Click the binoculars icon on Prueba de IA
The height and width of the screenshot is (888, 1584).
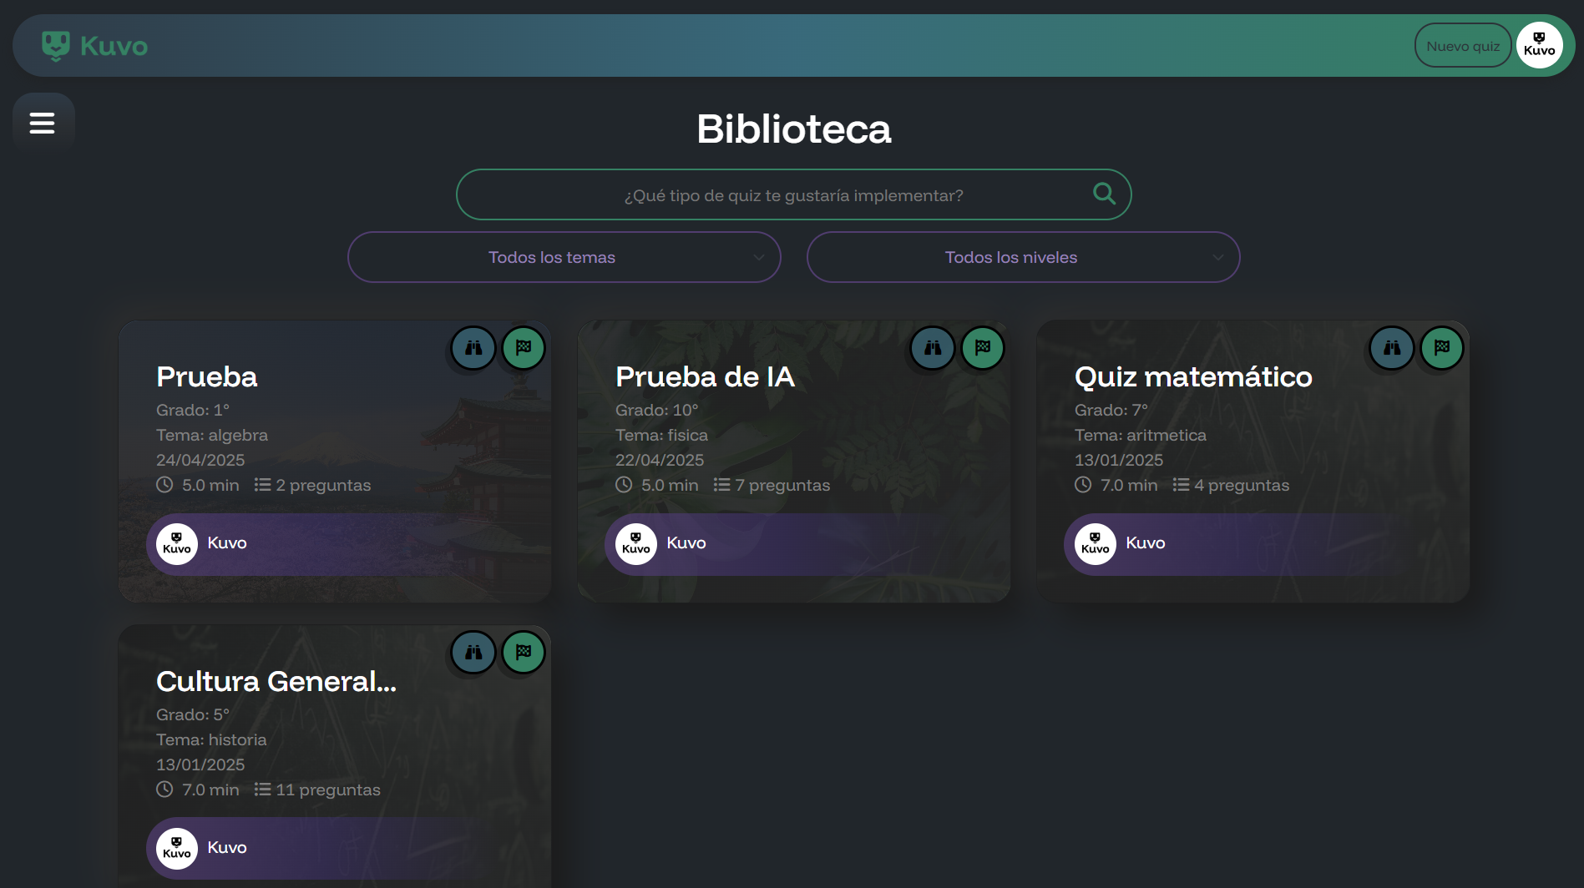pyautogui.click(x=933, y=348)
